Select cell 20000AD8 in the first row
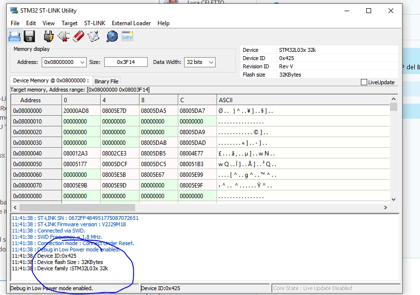This screenshot has width=420, height=295. (x=81, y=110)
